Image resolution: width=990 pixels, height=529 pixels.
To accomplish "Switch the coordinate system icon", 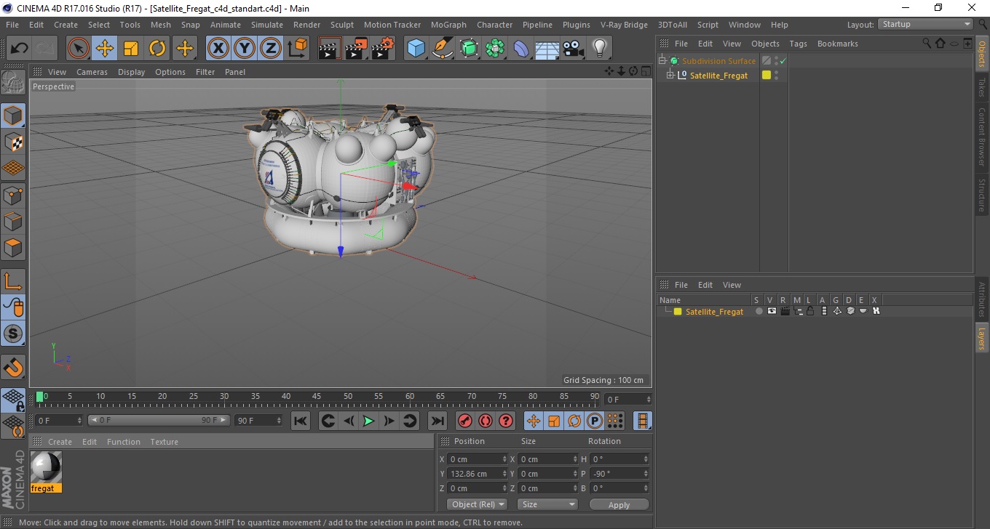I will point(297,49).
